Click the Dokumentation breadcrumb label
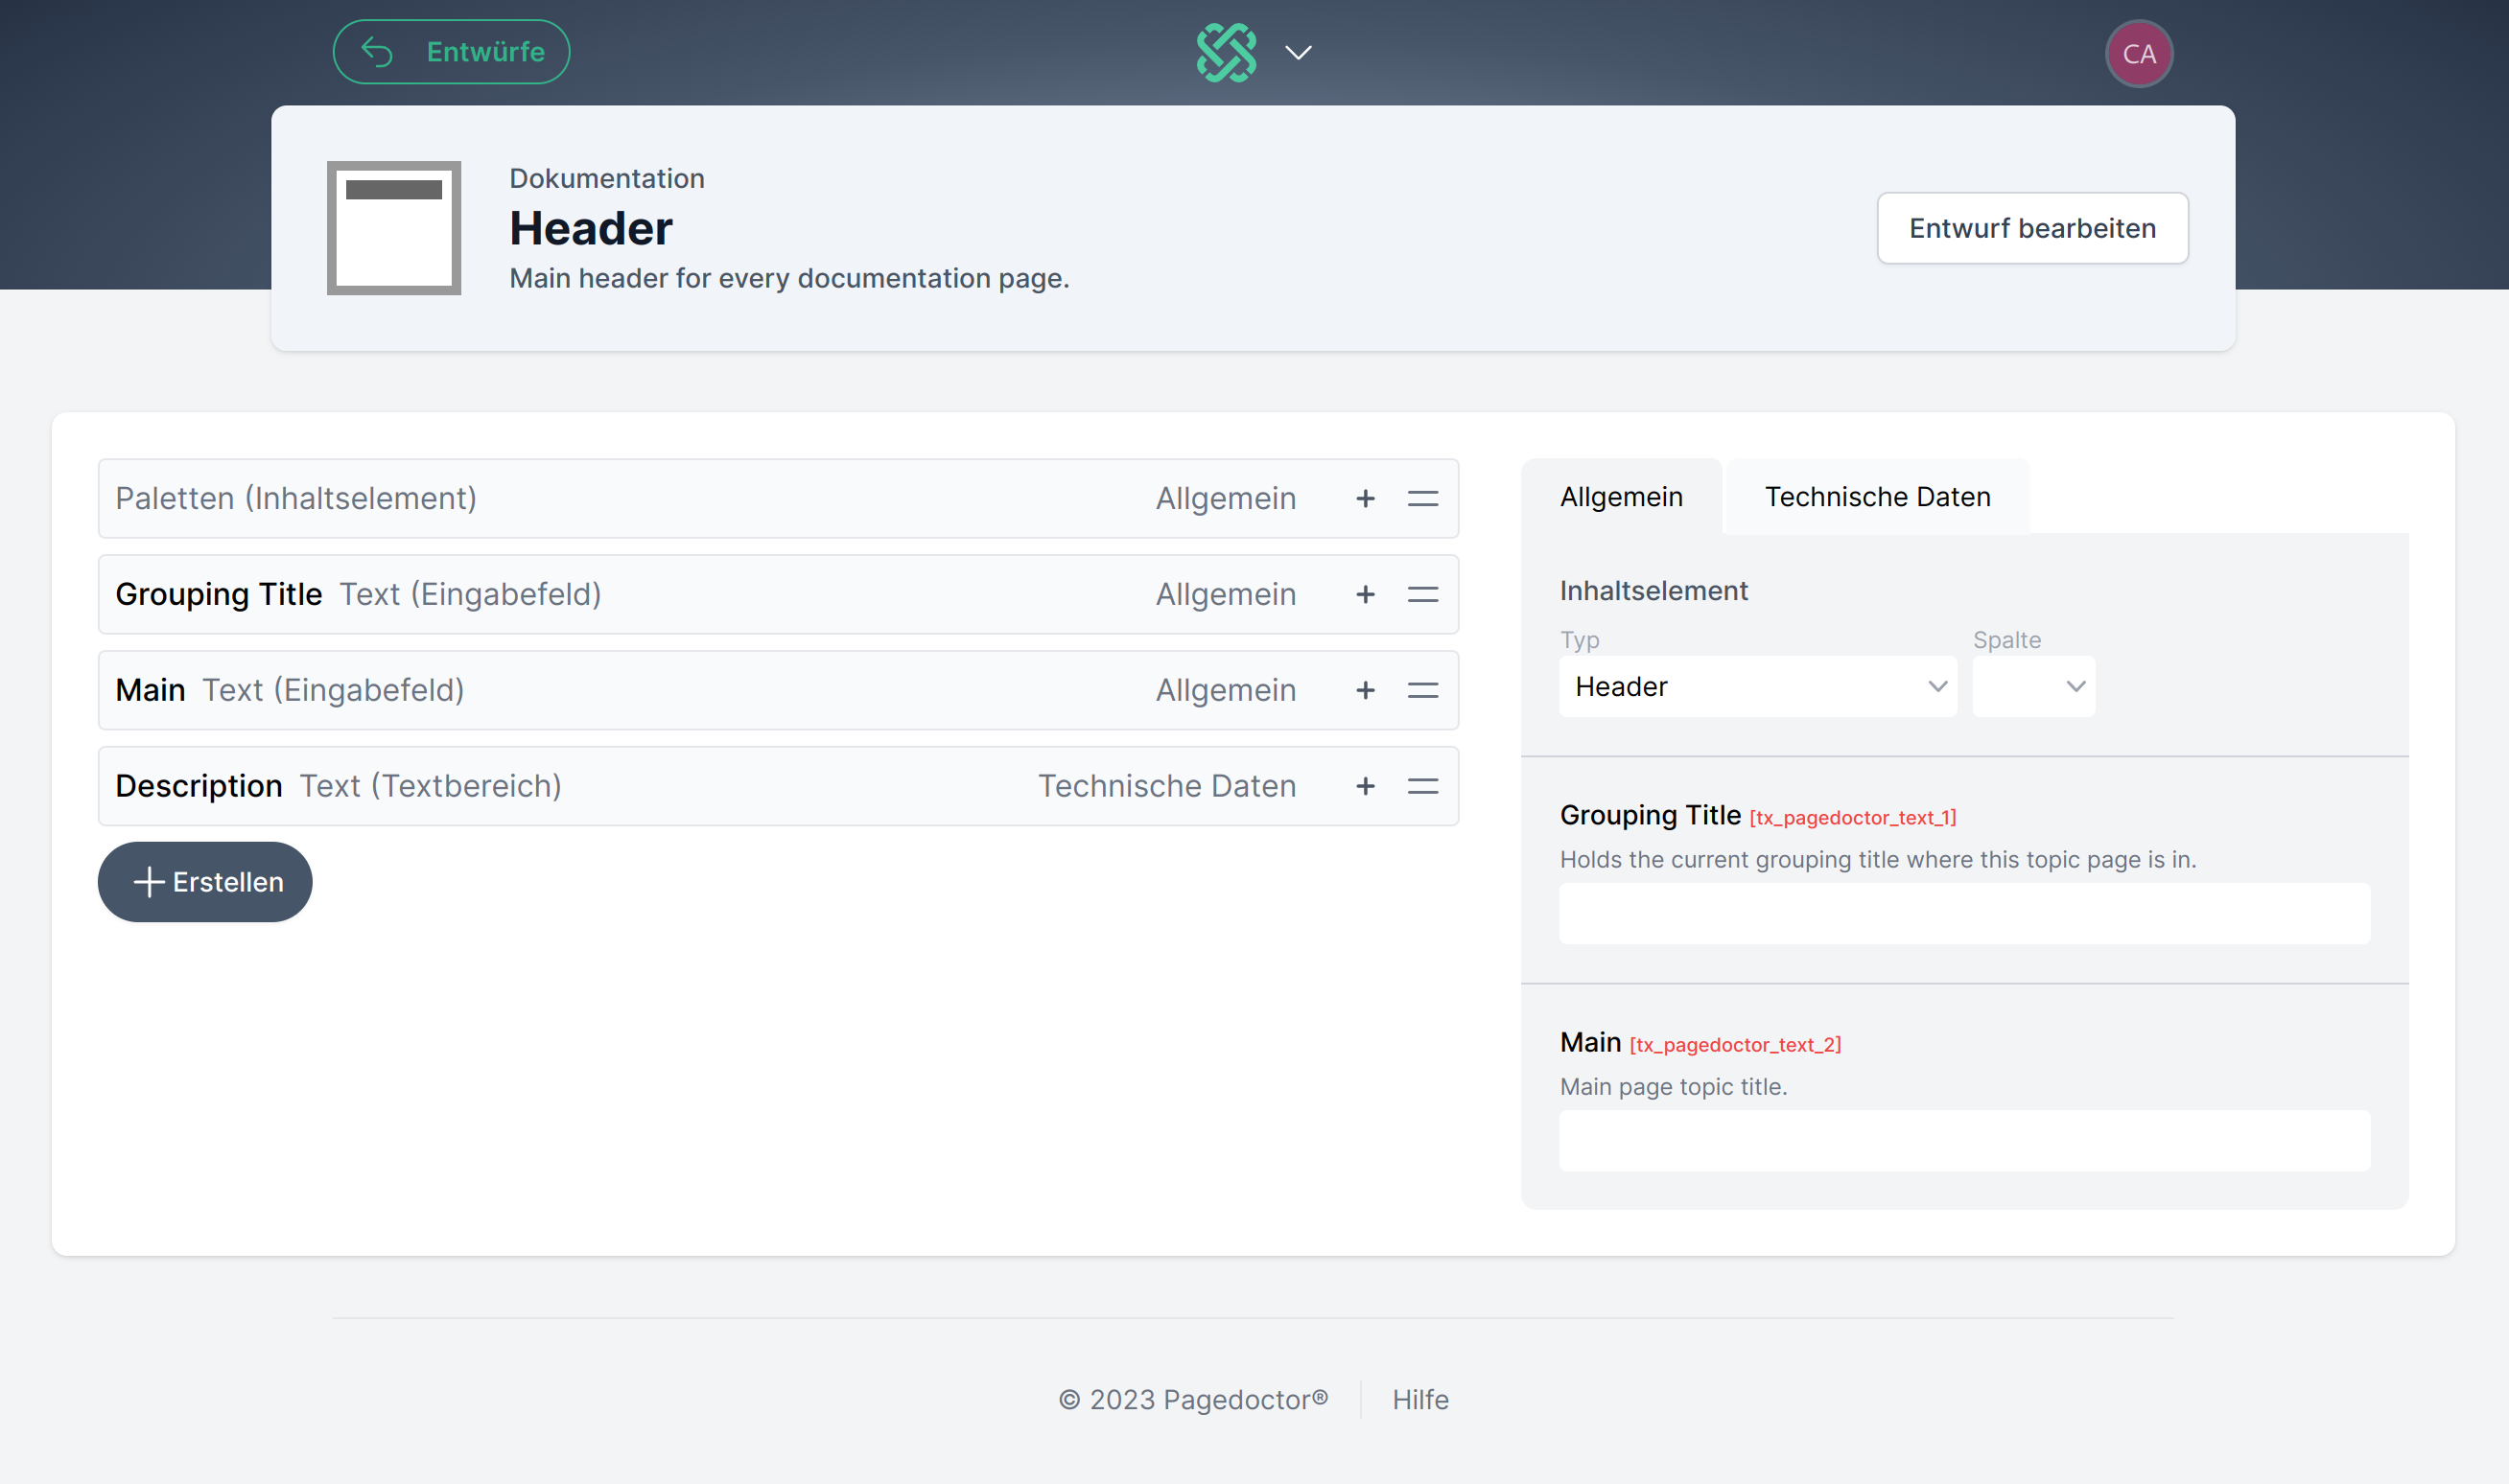This screenshot has height=1484, width=2509. (x=606, y=178)
